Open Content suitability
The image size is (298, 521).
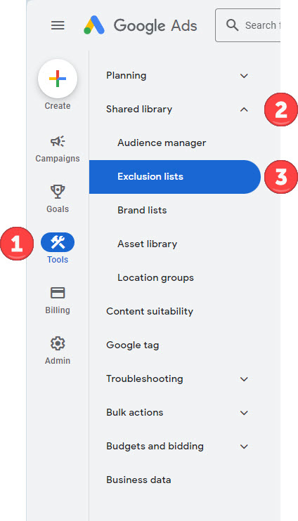(150, 311)
